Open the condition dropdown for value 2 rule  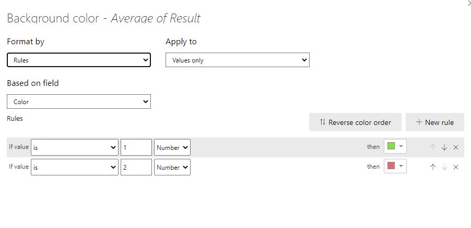[75, 167]
